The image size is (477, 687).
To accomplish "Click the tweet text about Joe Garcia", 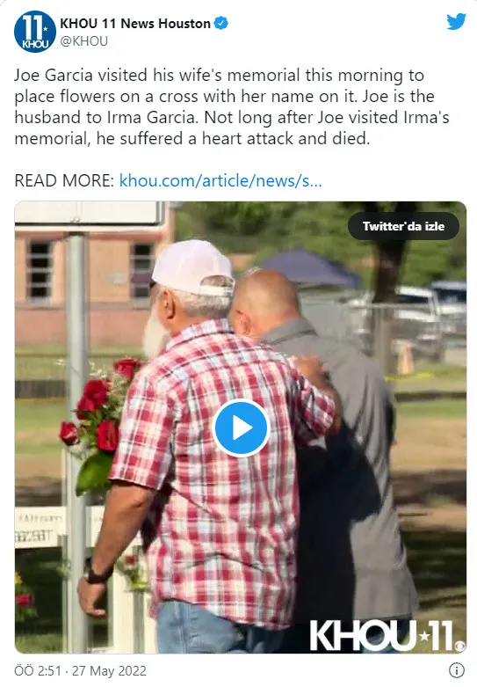I will tap(232, 106).
